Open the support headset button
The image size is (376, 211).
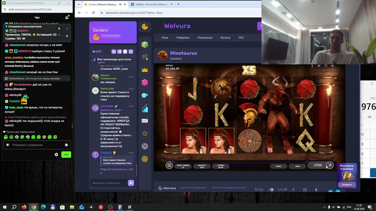pyautogui.click(x=131, y=52)
